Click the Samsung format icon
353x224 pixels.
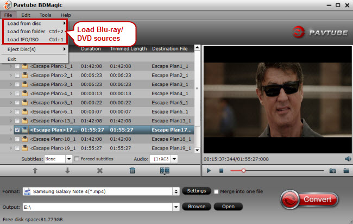[28, 191]
